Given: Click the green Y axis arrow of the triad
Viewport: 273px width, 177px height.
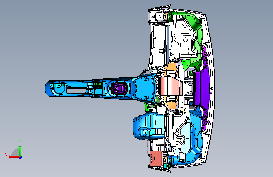Looking at the screenshot, I should point(20,151).
